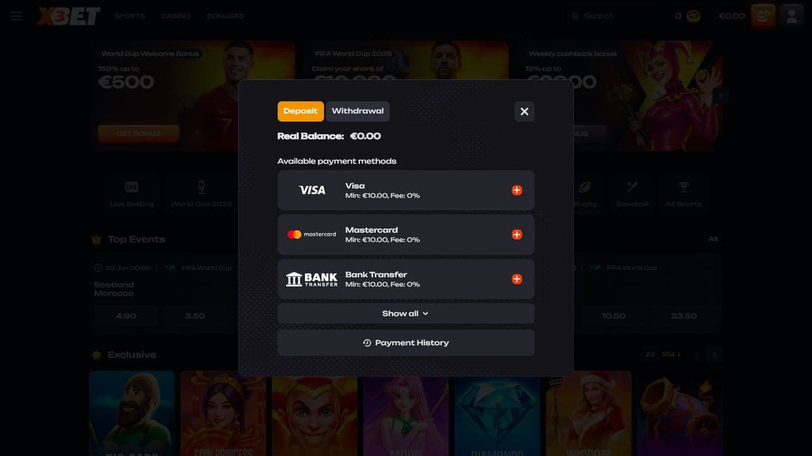Image resolution: width=812 pixels, height=456 pixels.
Task: Click All 164 link in Exclusive
Action: [663, 355]
